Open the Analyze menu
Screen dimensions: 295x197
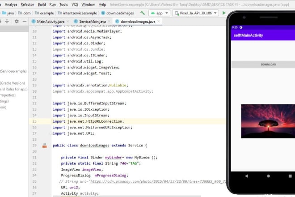tap(11, 4)
